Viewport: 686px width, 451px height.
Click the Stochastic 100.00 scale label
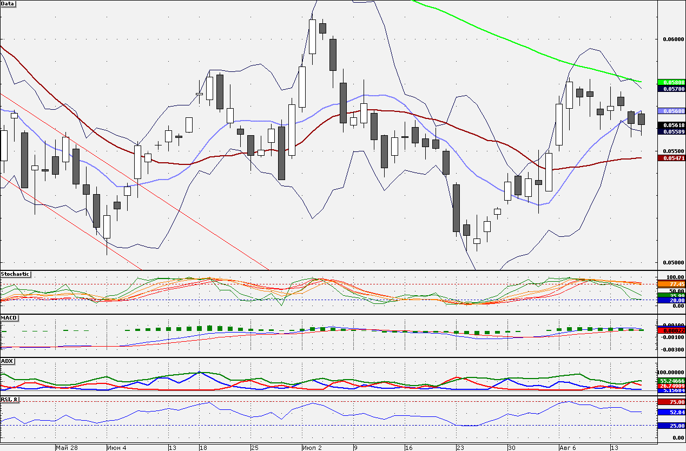click(675, 277)
